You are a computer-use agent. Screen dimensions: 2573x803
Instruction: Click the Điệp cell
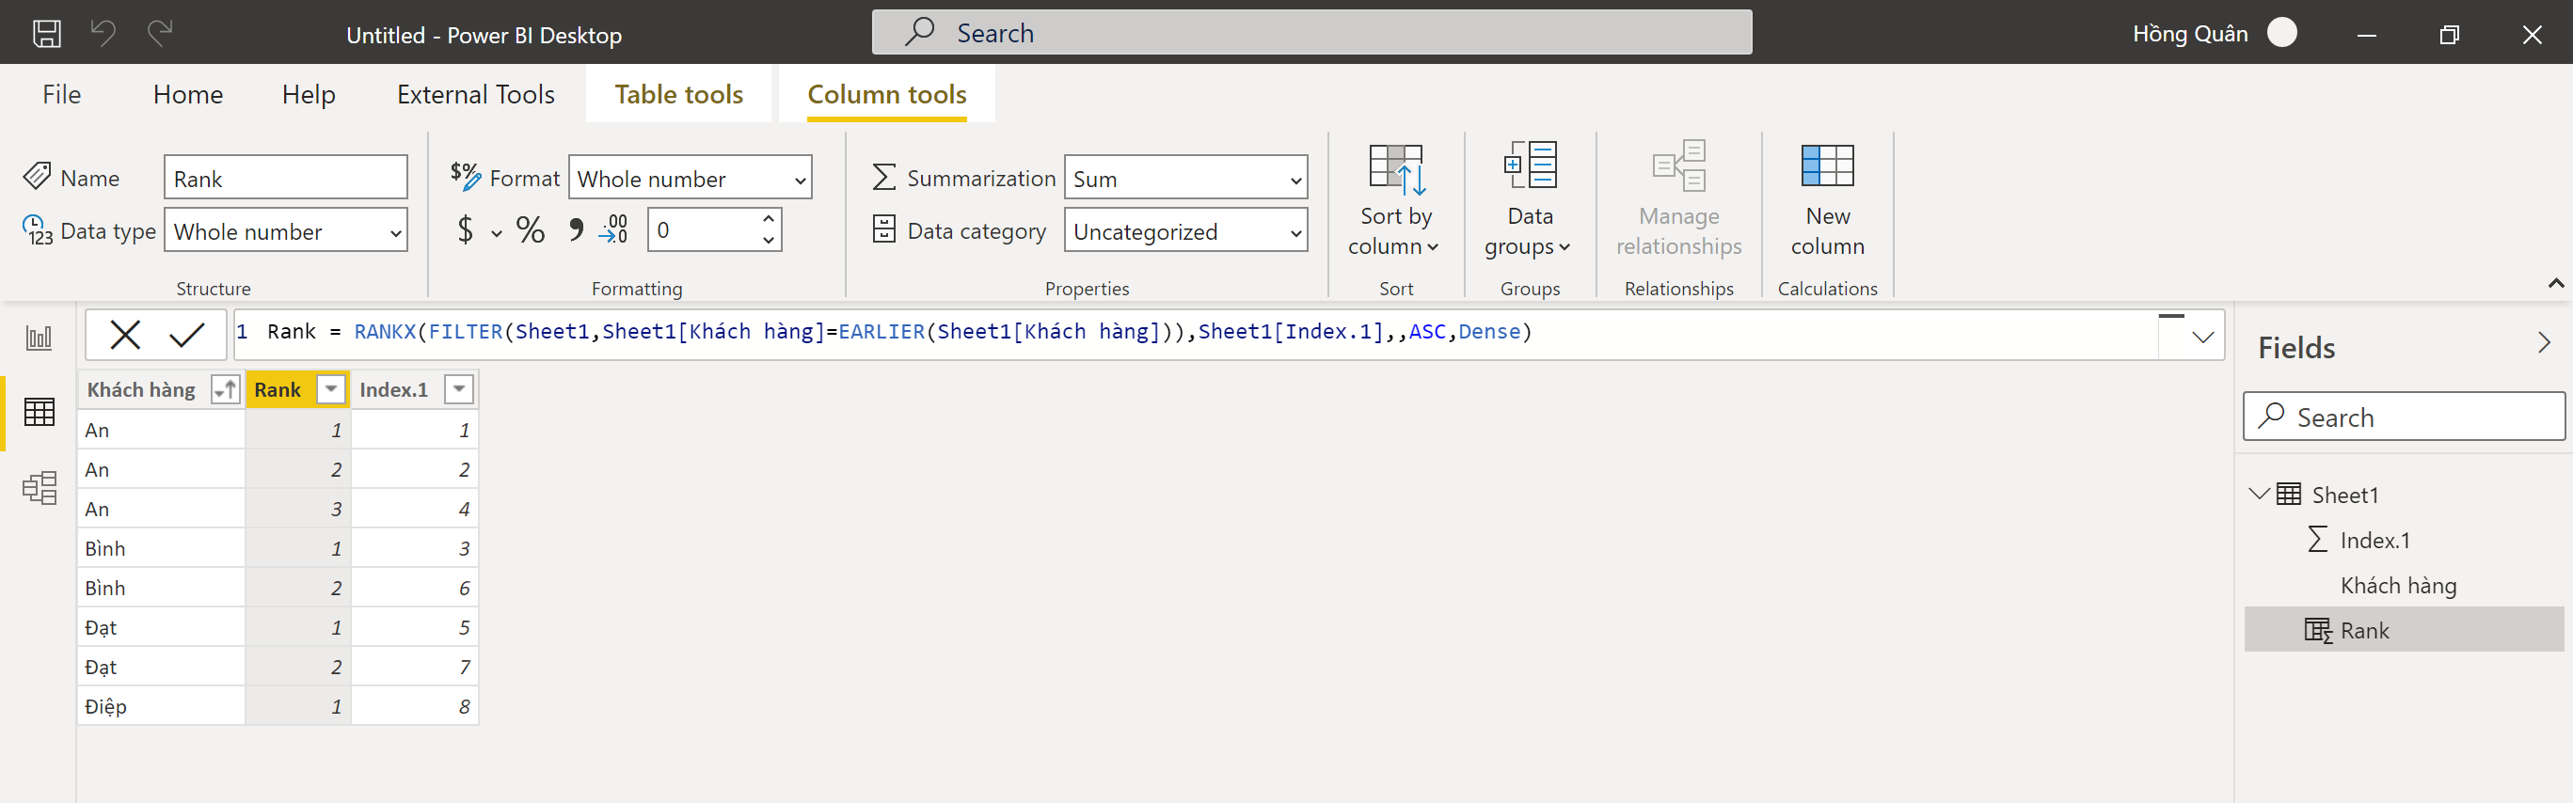point(161,706)
